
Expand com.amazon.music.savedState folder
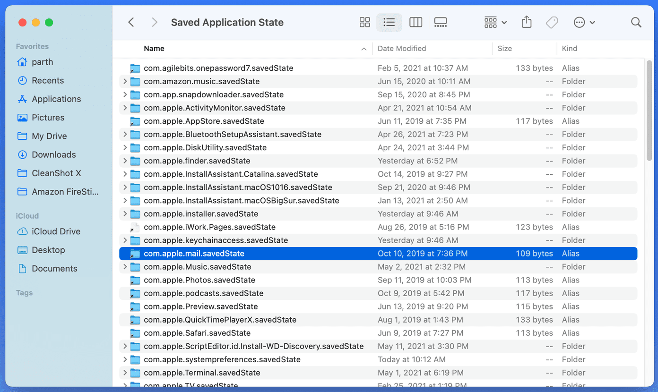click(x=125, y=81)
